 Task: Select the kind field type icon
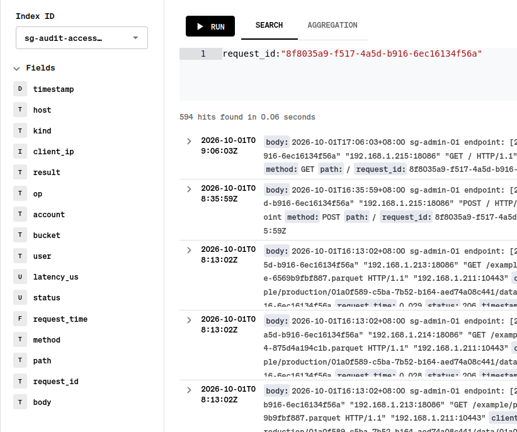[20, 130]
